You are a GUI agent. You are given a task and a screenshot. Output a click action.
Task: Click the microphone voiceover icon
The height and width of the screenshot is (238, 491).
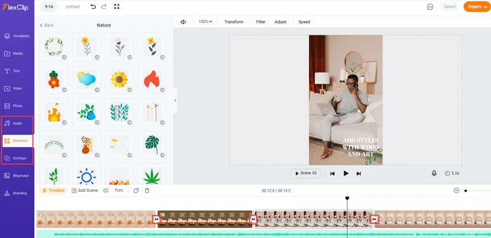434,173
